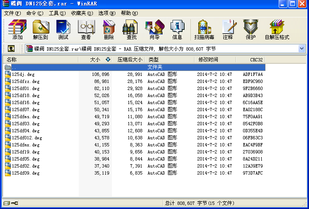This screenshot has width=309, height=209.
Task: Click the 删除 (Delete) toolbar icon
Action: click(109, 29)
